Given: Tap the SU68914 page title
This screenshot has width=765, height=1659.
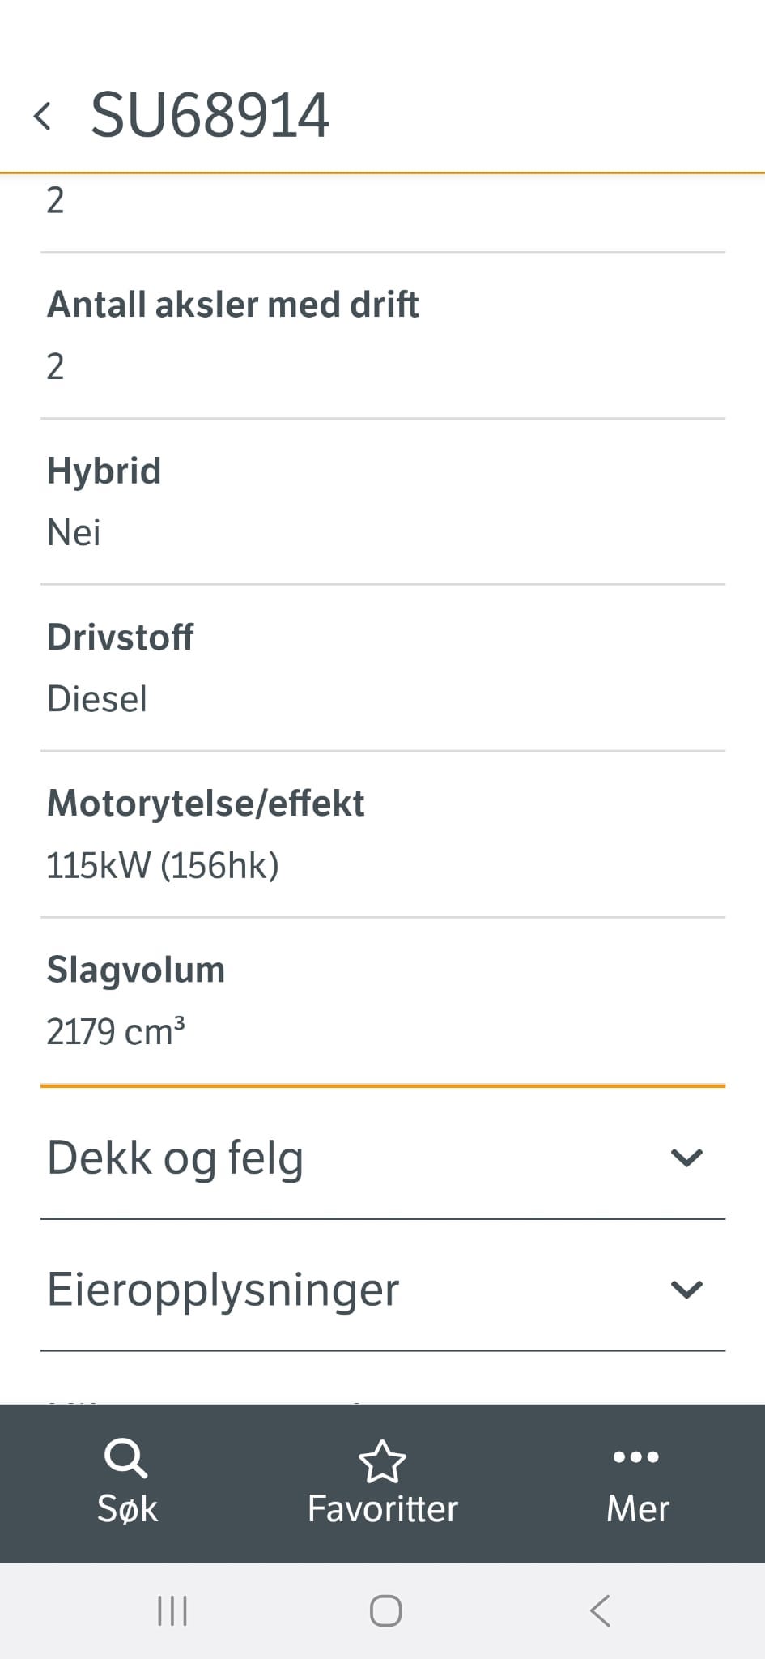Looking at the screenshot, I should point(210,116).
